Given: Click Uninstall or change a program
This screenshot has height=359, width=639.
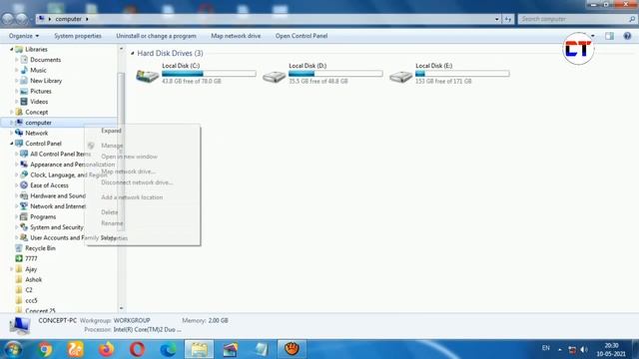Looking at the screenshot, I should click(156, 36).
